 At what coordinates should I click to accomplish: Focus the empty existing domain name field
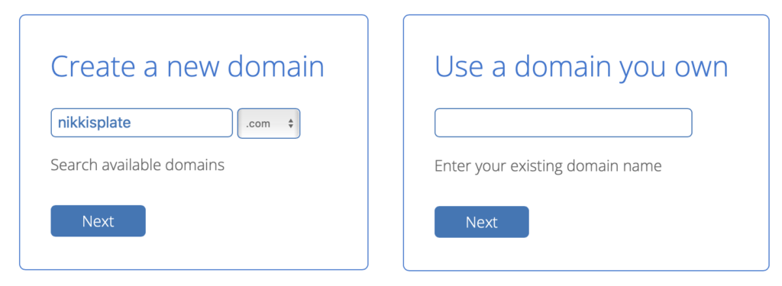point(564,123)
